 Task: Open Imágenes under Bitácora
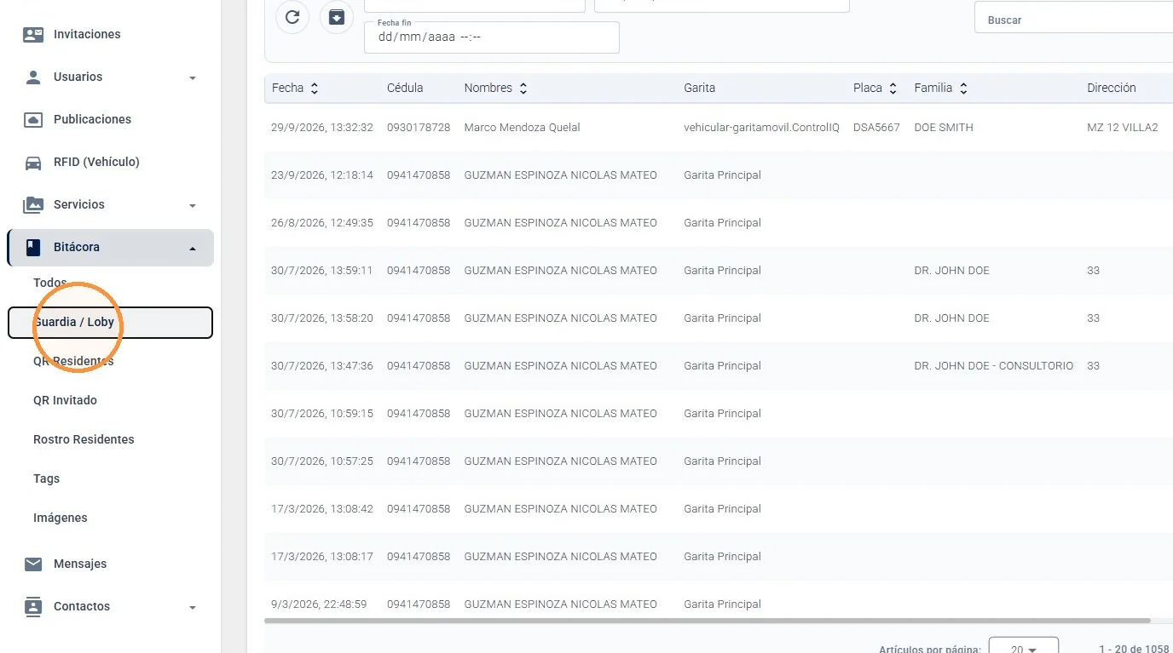click(x=60, y=518)
